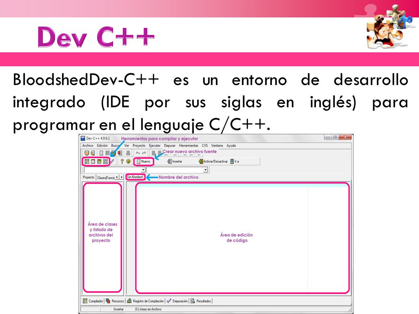The width and height of the screenshot is (419, 314).
Task: Click the Undo arrow icon
Action: (137, 153)
